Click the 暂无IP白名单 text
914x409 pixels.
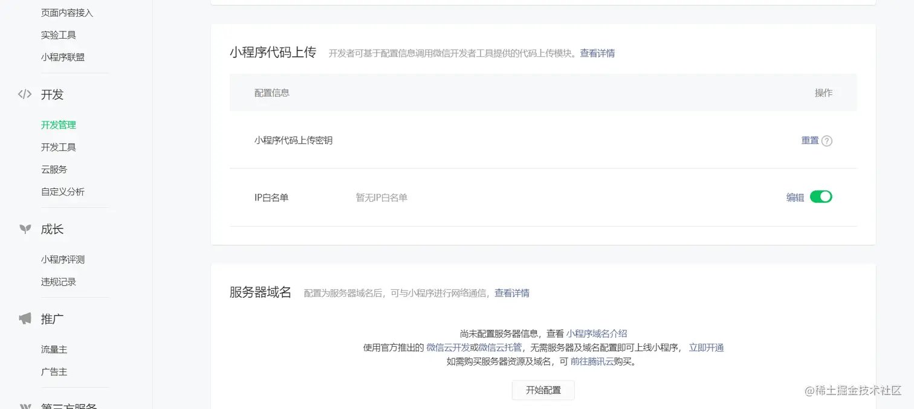381,198
